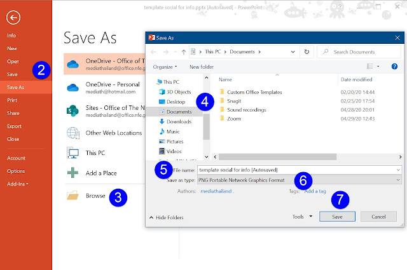Open the Info page
This screenshot has height=270, width=407.
11,36
